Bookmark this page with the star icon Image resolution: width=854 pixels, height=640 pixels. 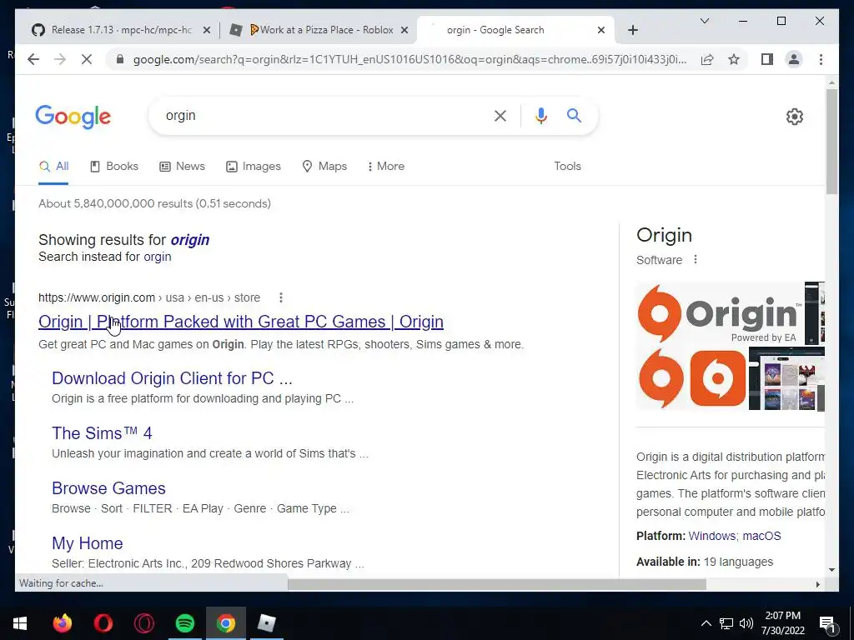point(734,59)
